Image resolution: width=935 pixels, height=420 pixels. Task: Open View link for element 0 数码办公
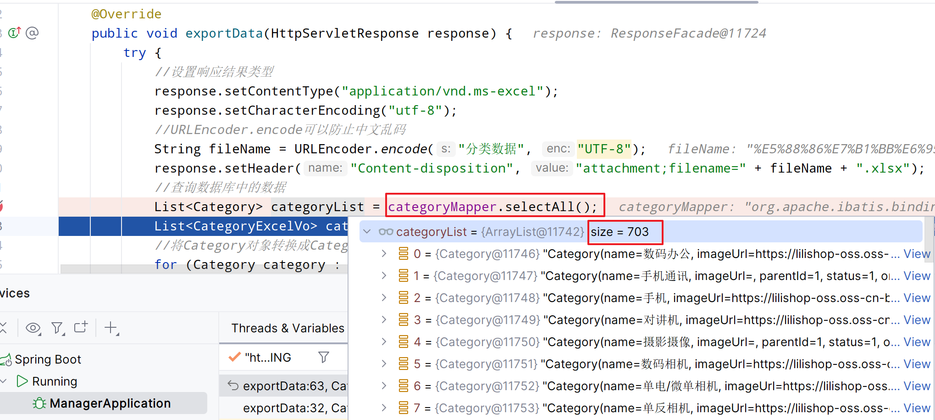(x=917, y=254)
